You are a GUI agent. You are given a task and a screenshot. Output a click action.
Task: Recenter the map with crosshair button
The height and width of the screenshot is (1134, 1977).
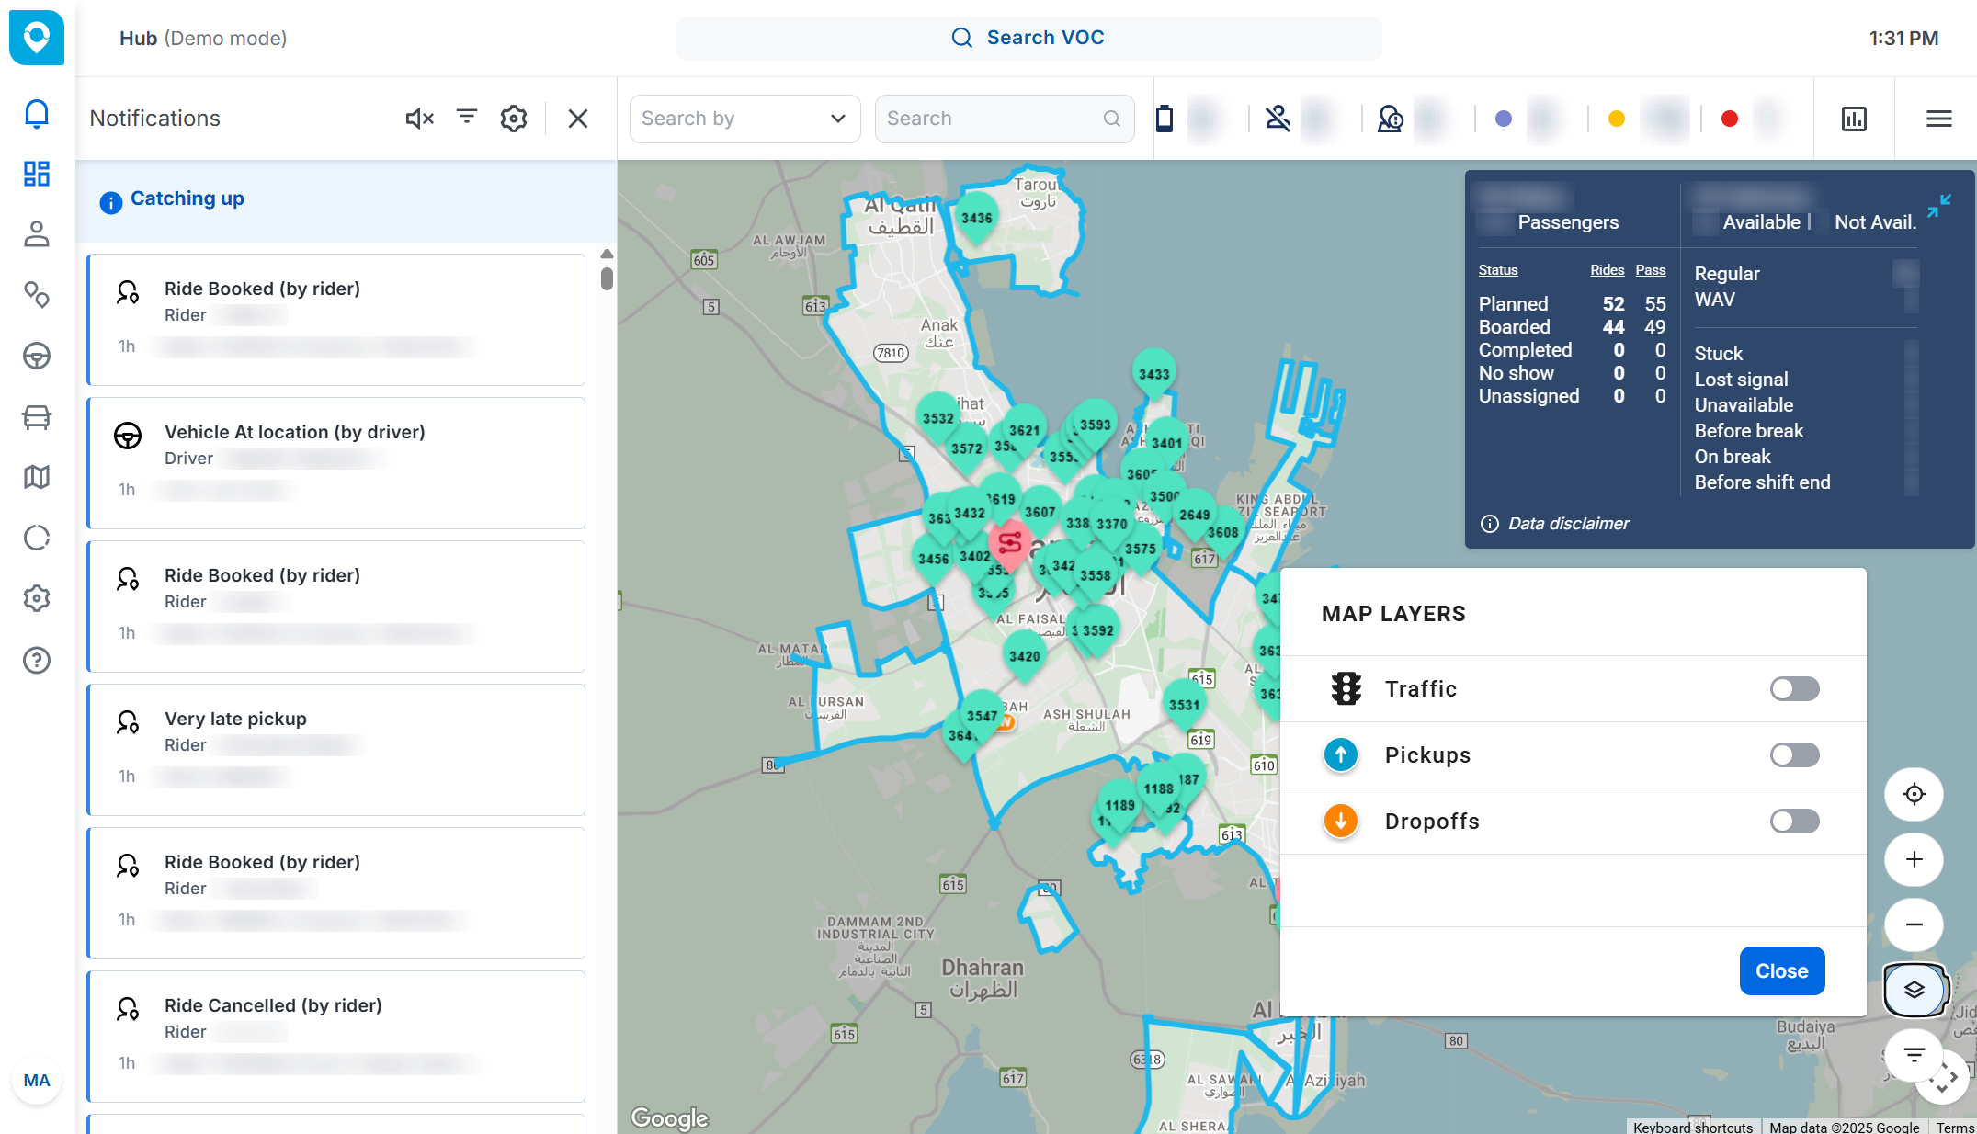[1914, 794]
